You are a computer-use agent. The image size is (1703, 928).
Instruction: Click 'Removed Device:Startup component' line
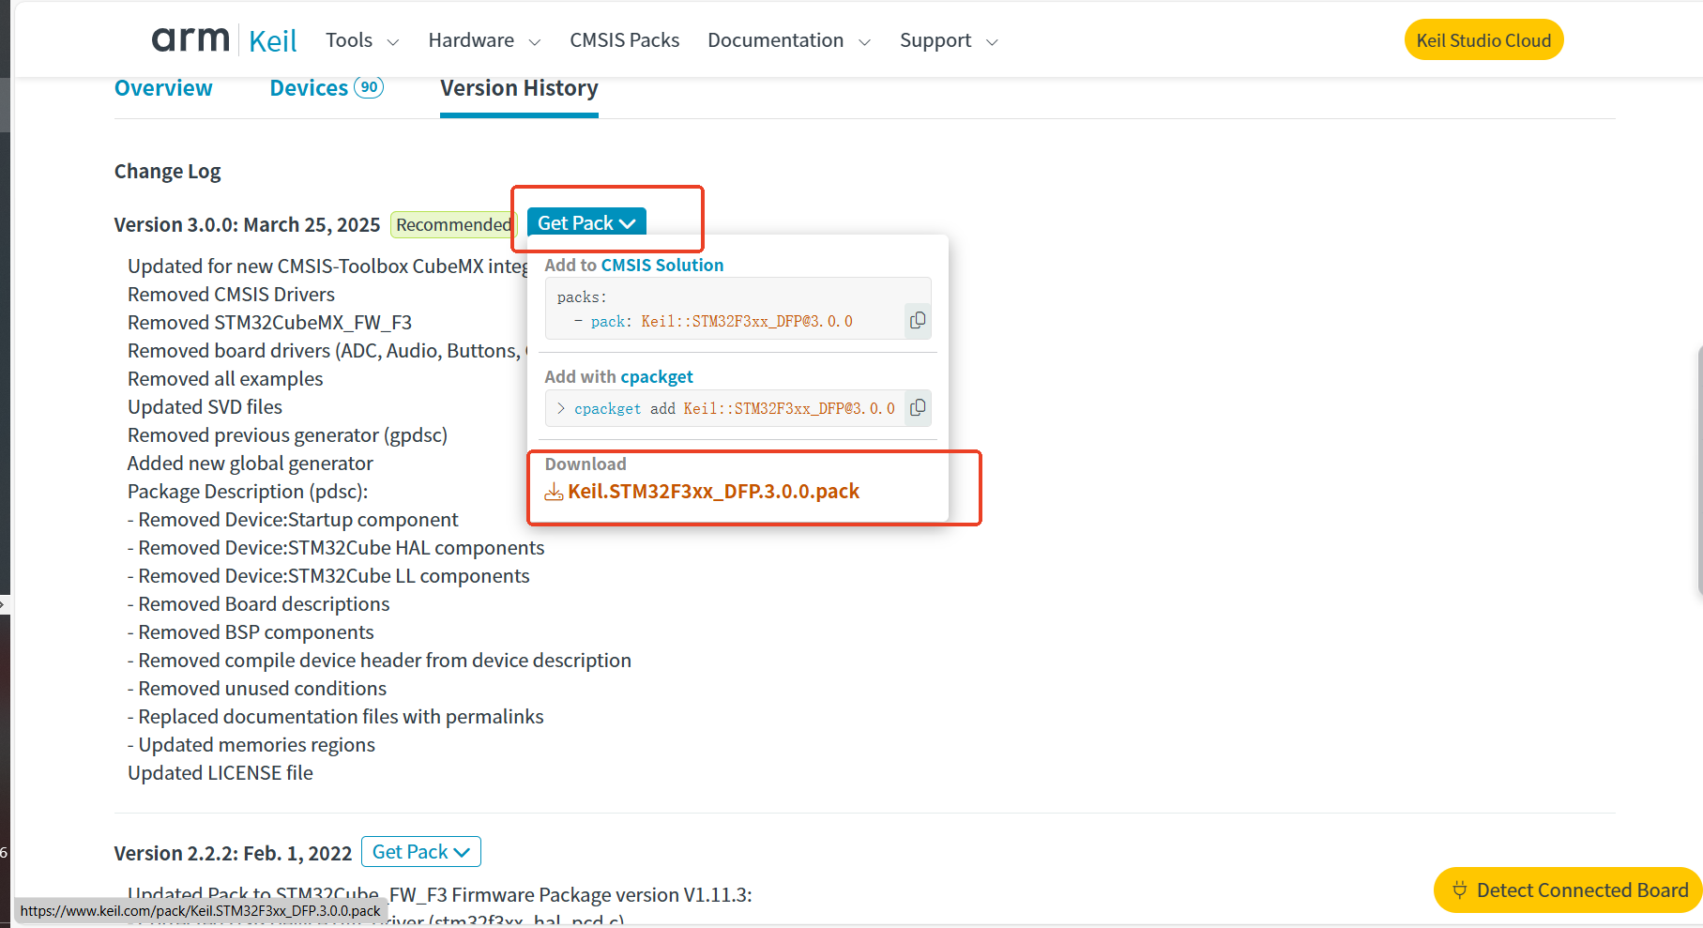point(293,520)
